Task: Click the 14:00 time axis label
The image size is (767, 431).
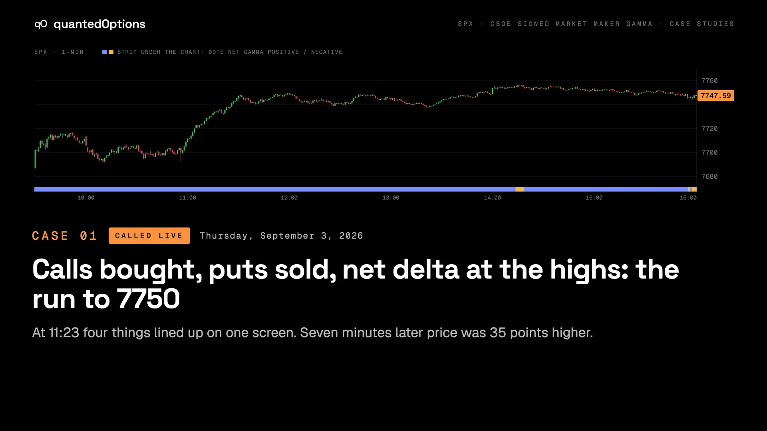Action: [x=493, y=198]
